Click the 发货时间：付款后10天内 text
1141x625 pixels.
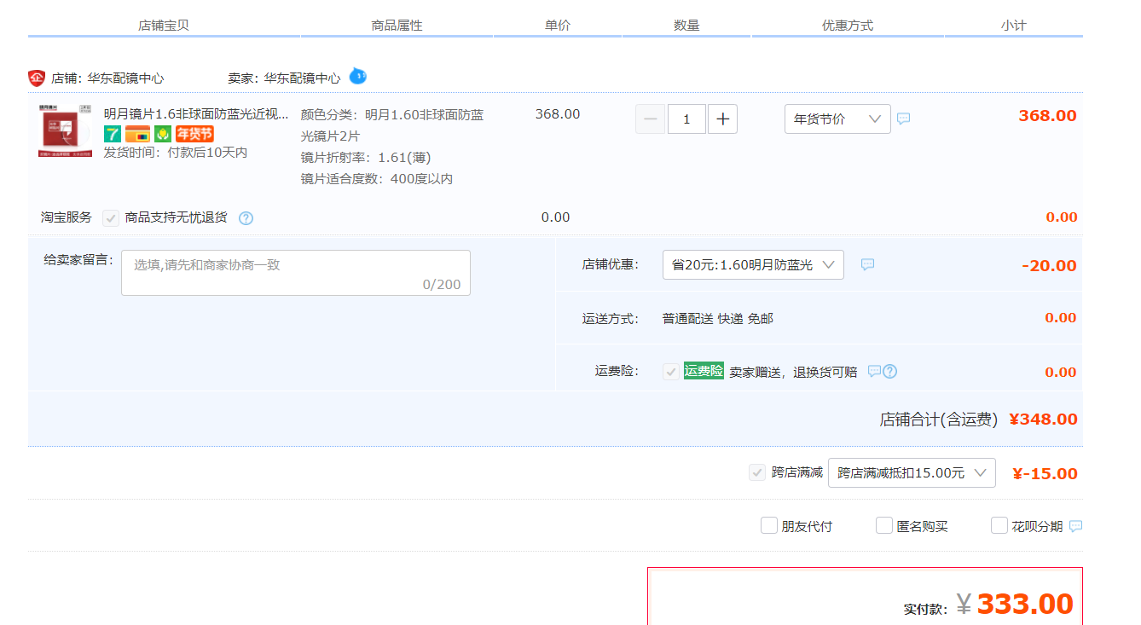point(176,153)
